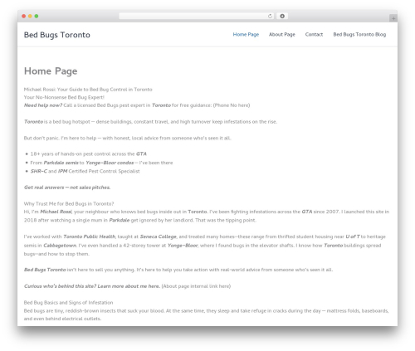Viewport: 415px width, 351px height.
Task: Click 'Toronto Public Health' bold text
Action: click(x=89, y=236)
